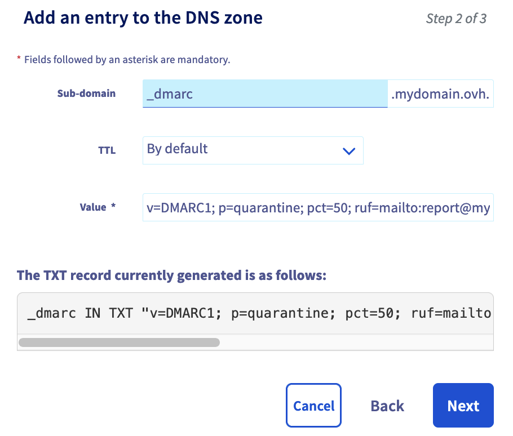The image size is (513, 436).
Task: Click the TTL dropdown chevron arrow
Action: (350, 150)
